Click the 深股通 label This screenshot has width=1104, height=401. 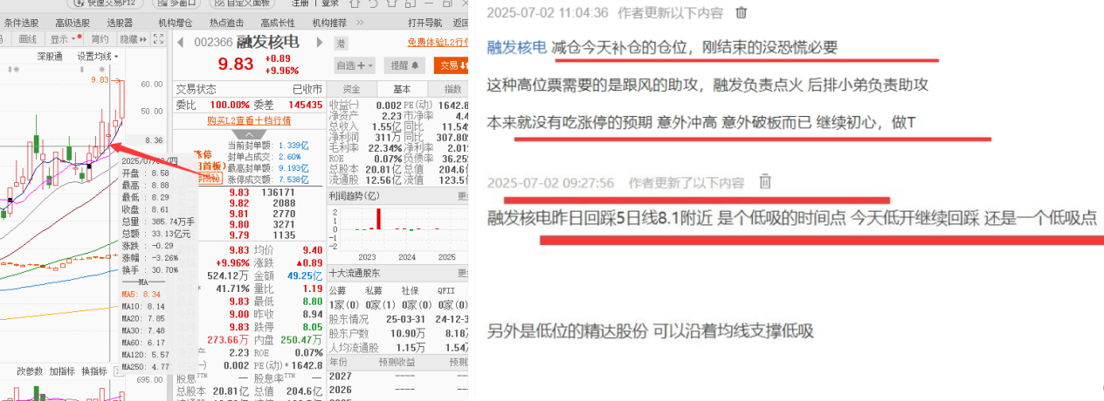point(50,56)
